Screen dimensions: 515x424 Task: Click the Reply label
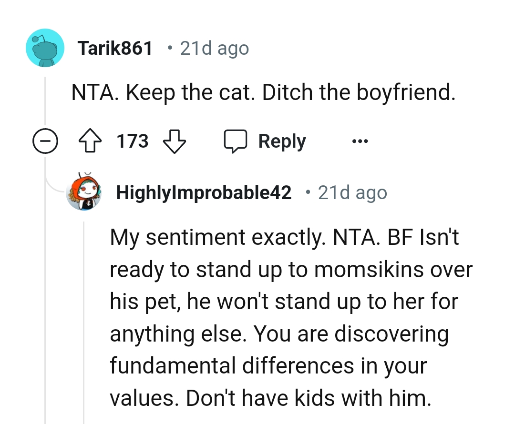click(281, 141)
